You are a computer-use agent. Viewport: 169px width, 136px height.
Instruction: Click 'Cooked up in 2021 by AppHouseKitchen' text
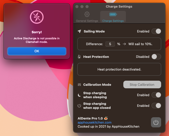point(108,126)
